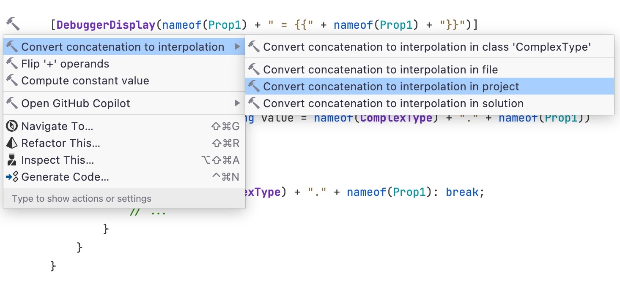The image size is (620, 287).
Task: Click the hammer icon beside 'Convert concatenation to interpolation'
Action: click(x=13, y=47)
